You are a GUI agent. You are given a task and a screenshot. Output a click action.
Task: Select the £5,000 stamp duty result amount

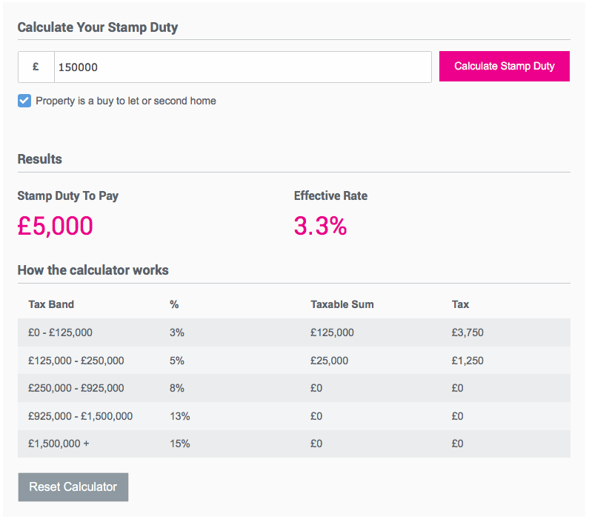pyautogui.click(x=56, y=226)
